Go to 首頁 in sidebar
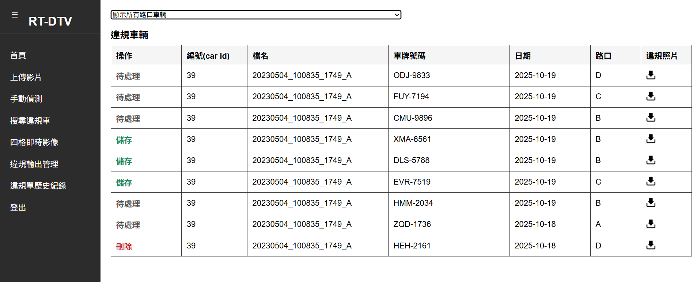This screenshot has height=282, width=697. pyautogui.click(x=18, y=55)
